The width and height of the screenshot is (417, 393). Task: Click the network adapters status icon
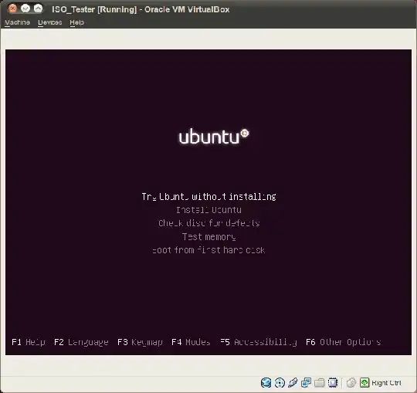tap(306, 383)
